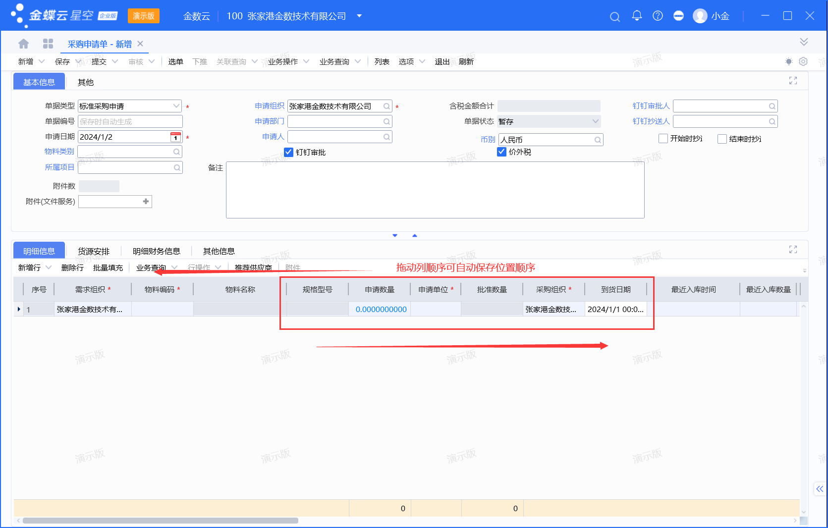Maximize the detail info panel
Viewport: 828px width, 528px height.
pos(793,250)
